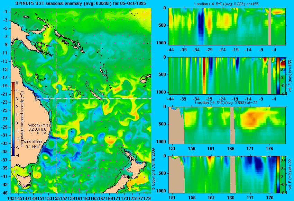Click the 't section ... lon=155' panel title
294x201 pixels.
(x=227, y=4)
